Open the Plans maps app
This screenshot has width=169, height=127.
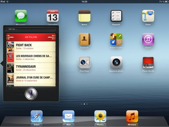[148, 16]
